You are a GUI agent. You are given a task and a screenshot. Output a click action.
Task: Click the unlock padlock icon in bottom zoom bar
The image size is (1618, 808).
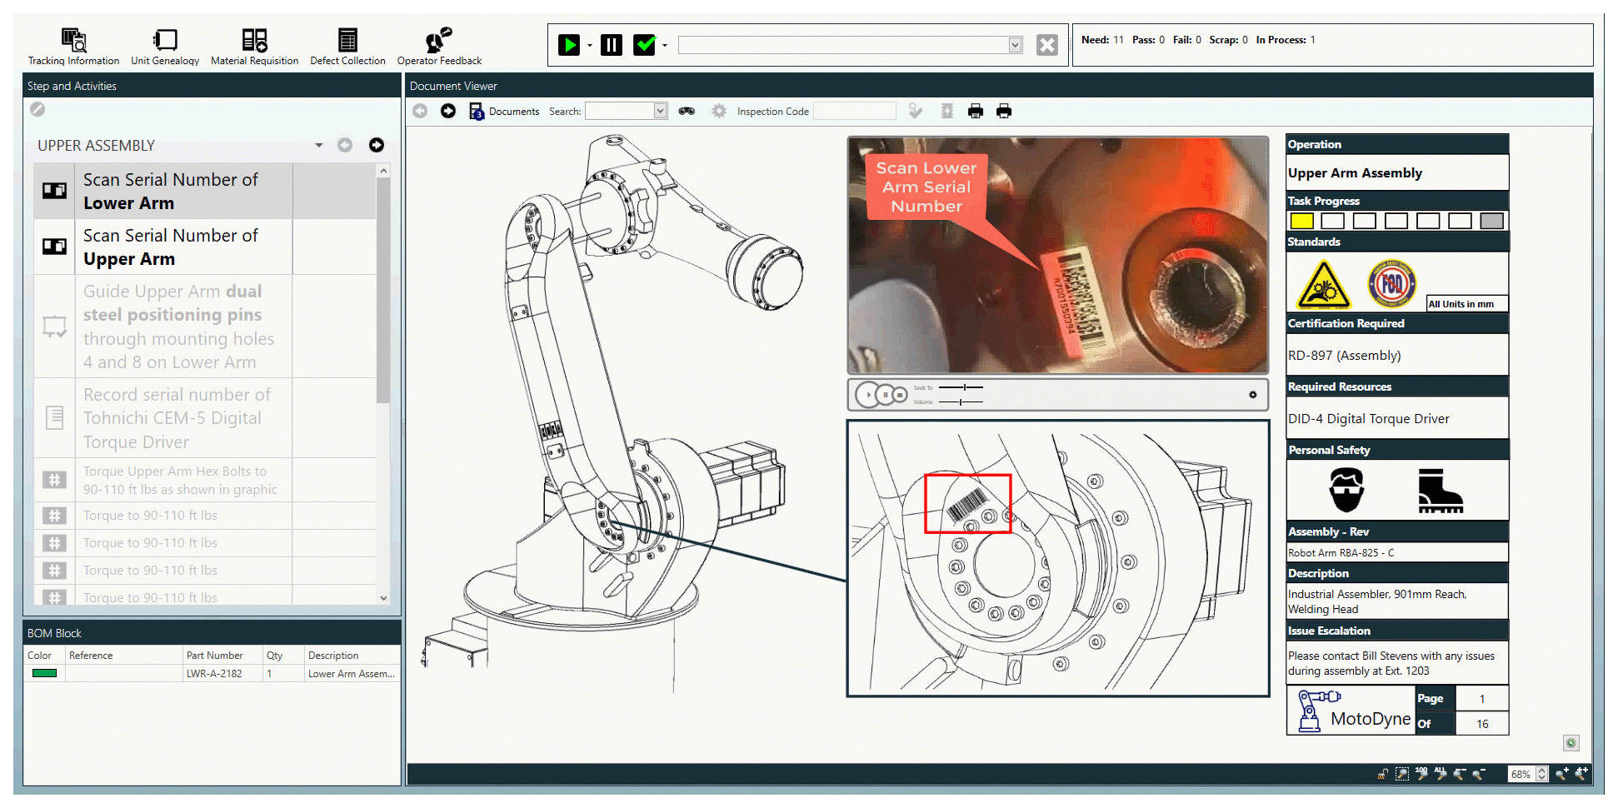pyautogui.click(x=1383, y=774)
